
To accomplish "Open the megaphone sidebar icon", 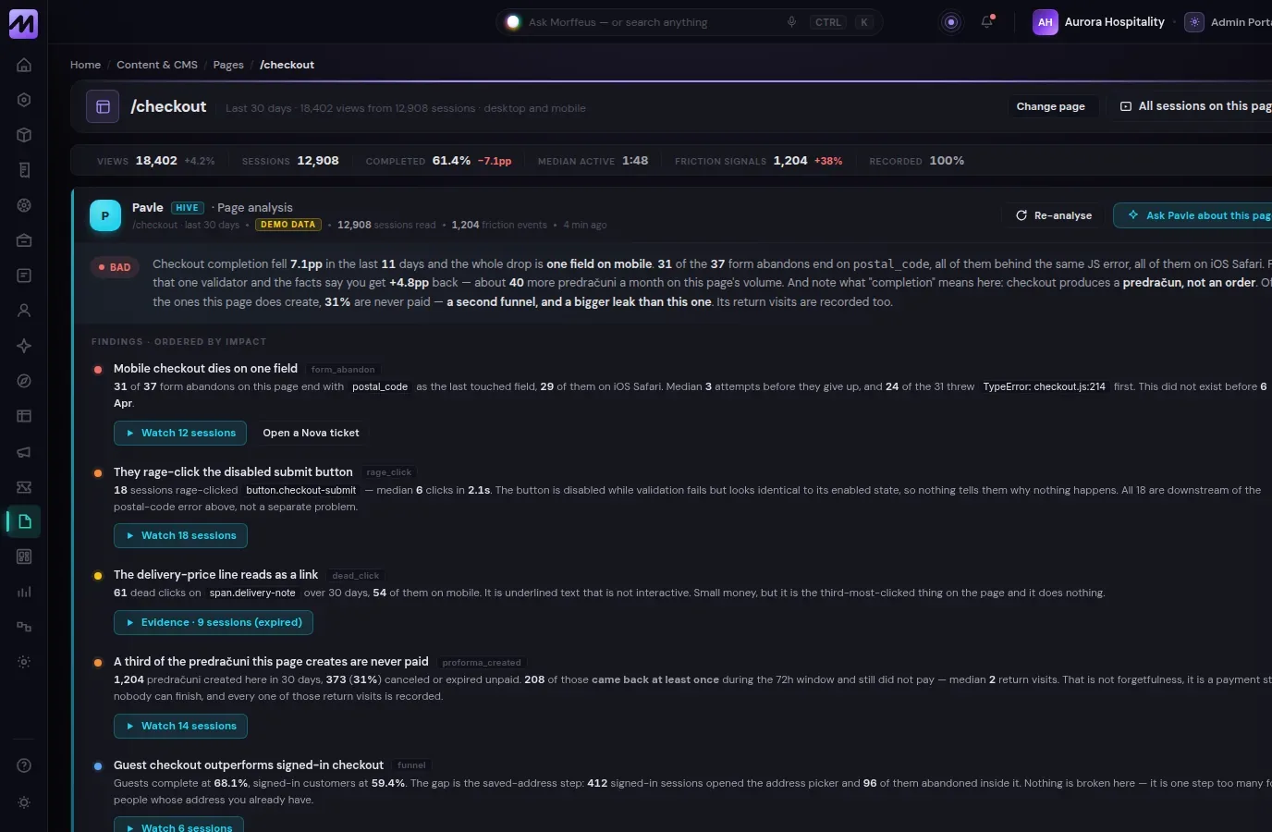I will pyautogui.click(x=24, y=451).
